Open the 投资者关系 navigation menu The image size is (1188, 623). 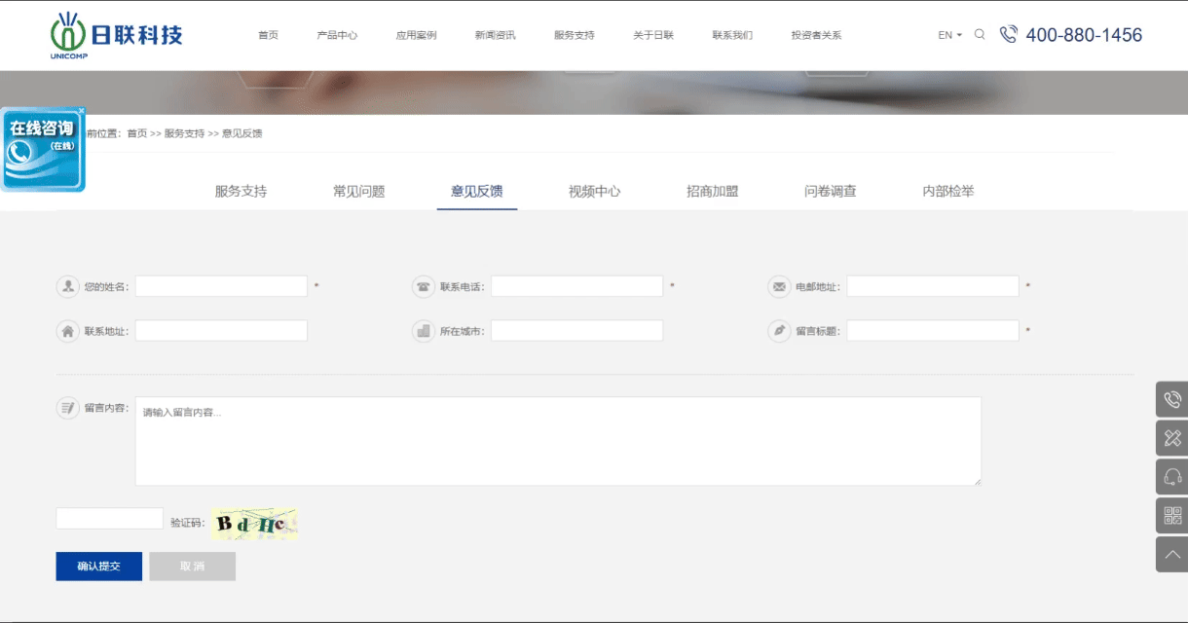click(x=816, y=35)
